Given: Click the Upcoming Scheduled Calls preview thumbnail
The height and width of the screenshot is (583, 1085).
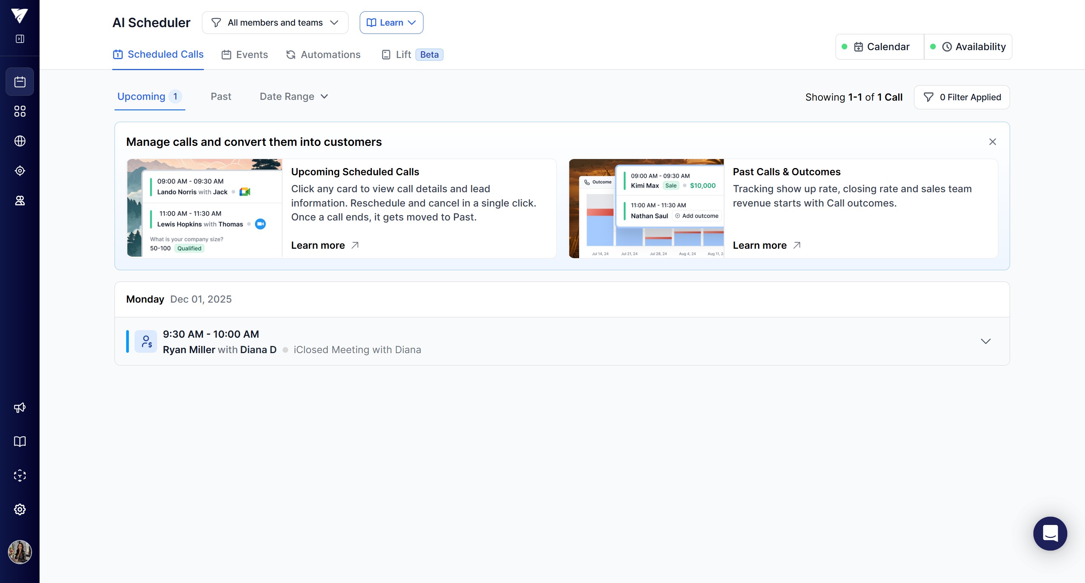Looking at the screenshot, I should [205, 208].
